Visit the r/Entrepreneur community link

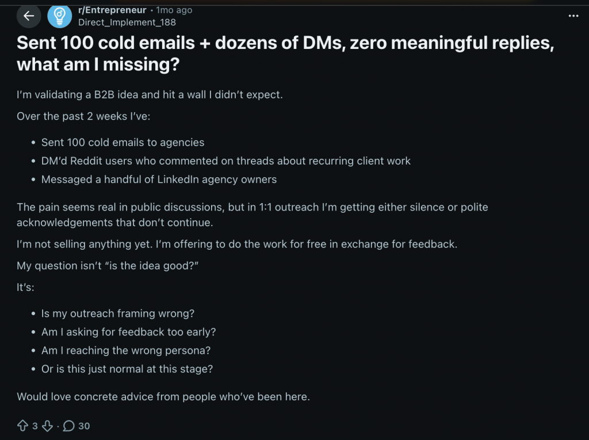click(x=113, y=10)
